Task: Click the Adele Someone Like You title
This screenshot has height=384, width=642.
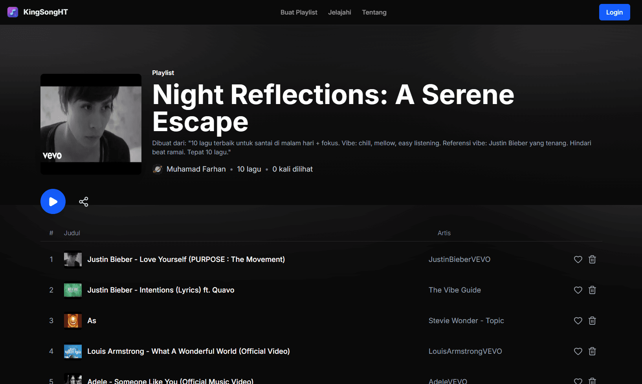Action: pos(170,380)
